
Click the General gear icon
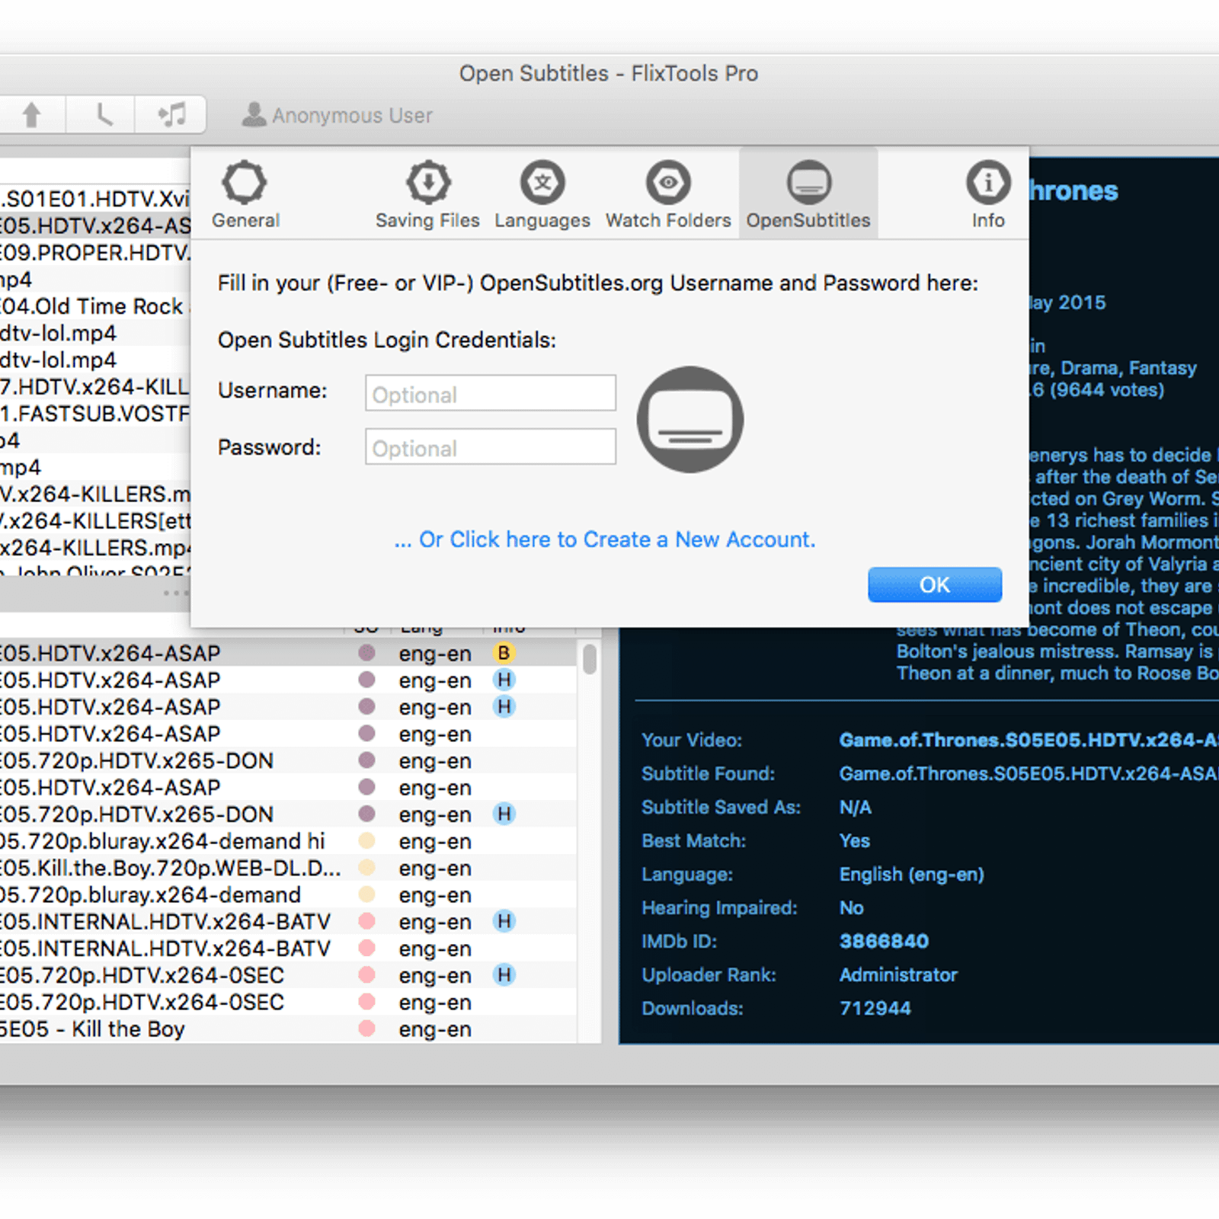point(245,182)
